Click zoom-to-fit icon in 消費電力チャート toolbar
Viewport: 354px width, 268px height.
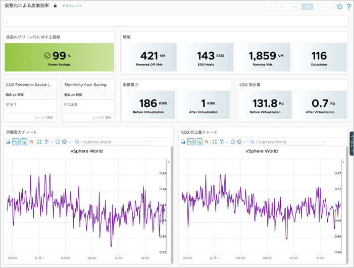tap(39, 142)
